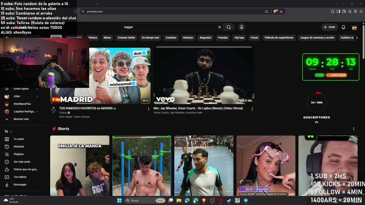Screen dimensions: 365x205
Task: Play the heart-sunglasses woman short
Action: point(266,166)
